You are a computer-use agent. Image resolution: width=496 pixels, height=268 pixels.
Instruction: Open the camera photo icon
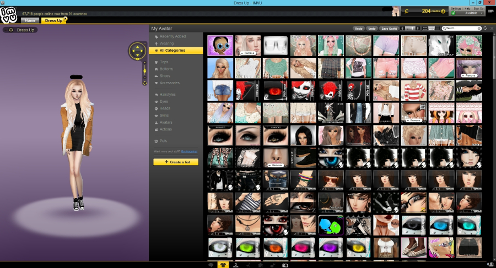click(285, 265)
